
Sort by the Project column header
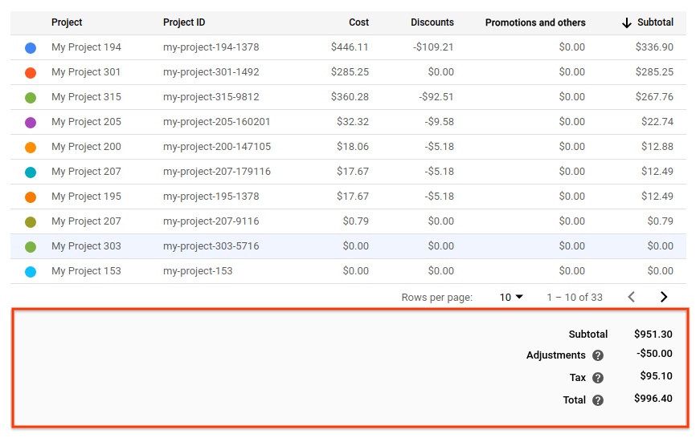point(67,22)
